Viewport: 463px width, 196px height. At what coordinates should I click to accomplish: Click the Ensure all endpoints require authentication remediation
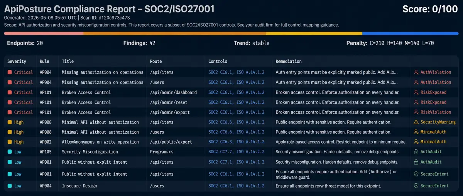(x=336, y=174)
